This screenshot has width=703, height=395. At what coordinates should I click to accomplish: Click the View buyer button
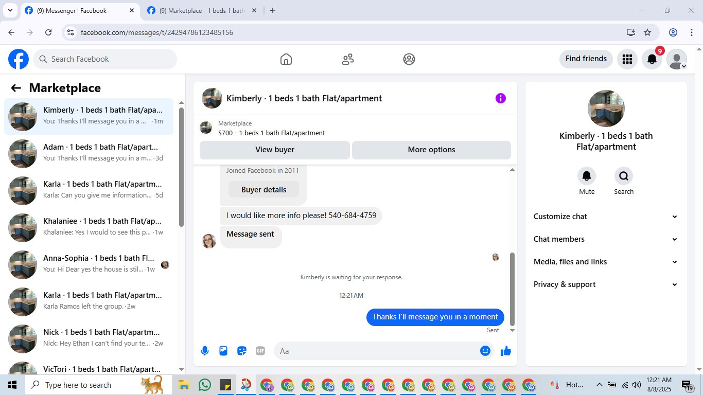(x=275, y=150)
